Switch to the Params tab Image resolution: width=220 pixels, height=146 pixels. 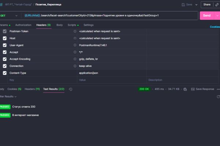click(x=5, y=25)
